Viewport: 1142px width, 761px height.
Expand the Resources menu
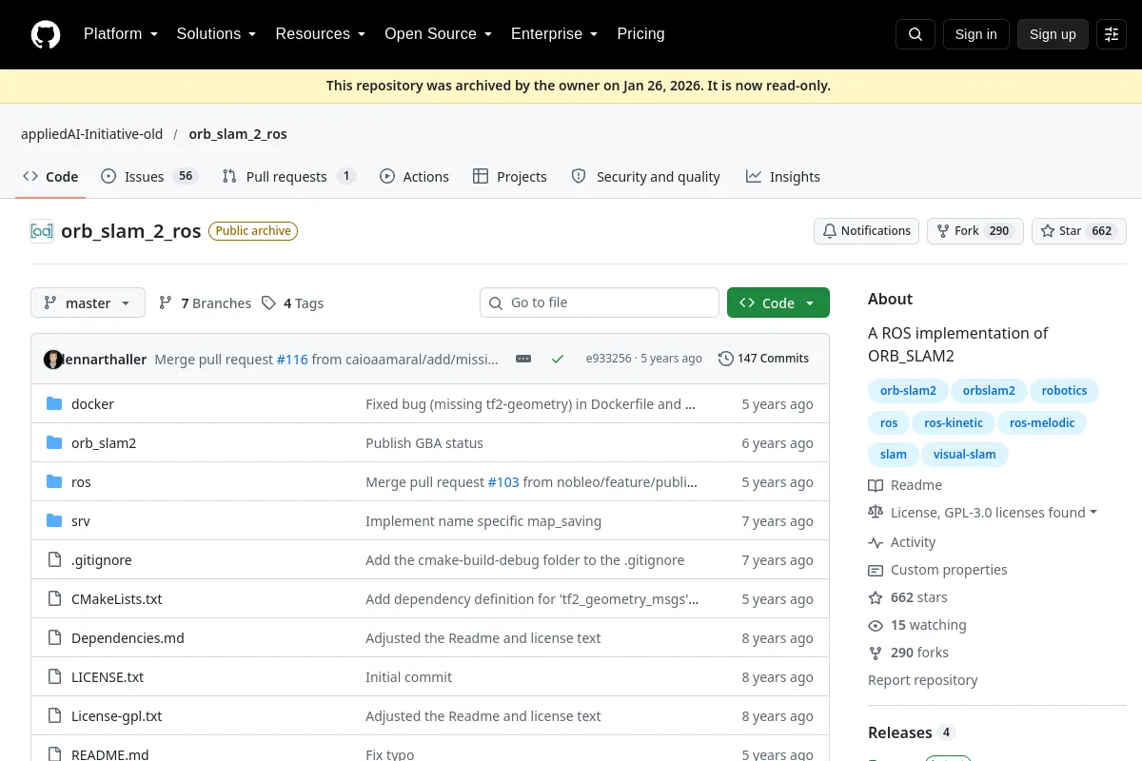pos(321,34)
